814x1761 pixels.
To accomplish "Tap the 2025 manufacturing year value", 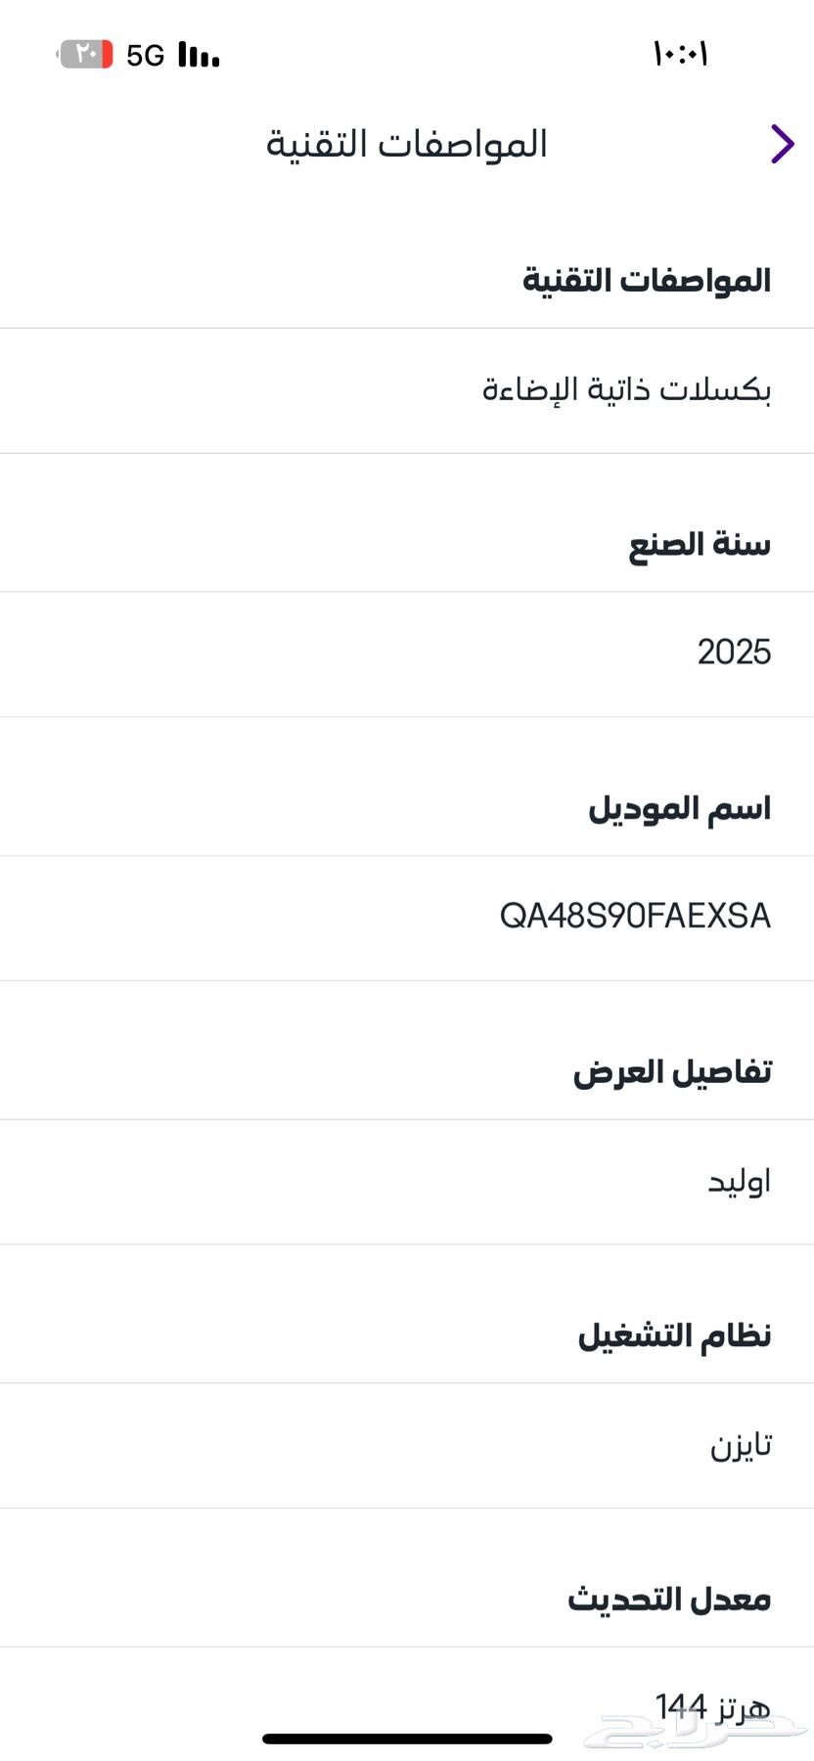I will pyautogui.click(x=735, y=653).
